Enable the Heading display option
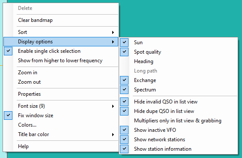Viewport: 242px width, 158px height. coord(179,61)
